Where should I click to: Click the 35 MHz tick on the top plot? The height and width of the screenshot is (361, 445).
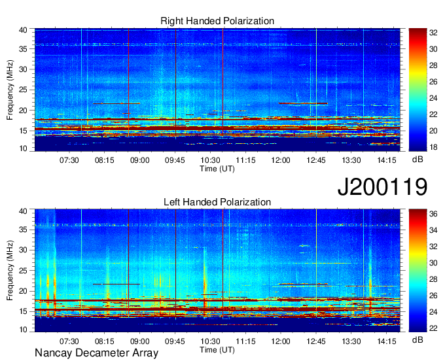pyautogui.click(x=23, y=49)
